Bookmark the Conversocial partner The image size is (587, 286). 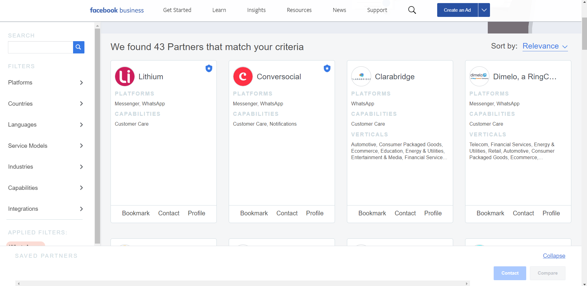254,213
